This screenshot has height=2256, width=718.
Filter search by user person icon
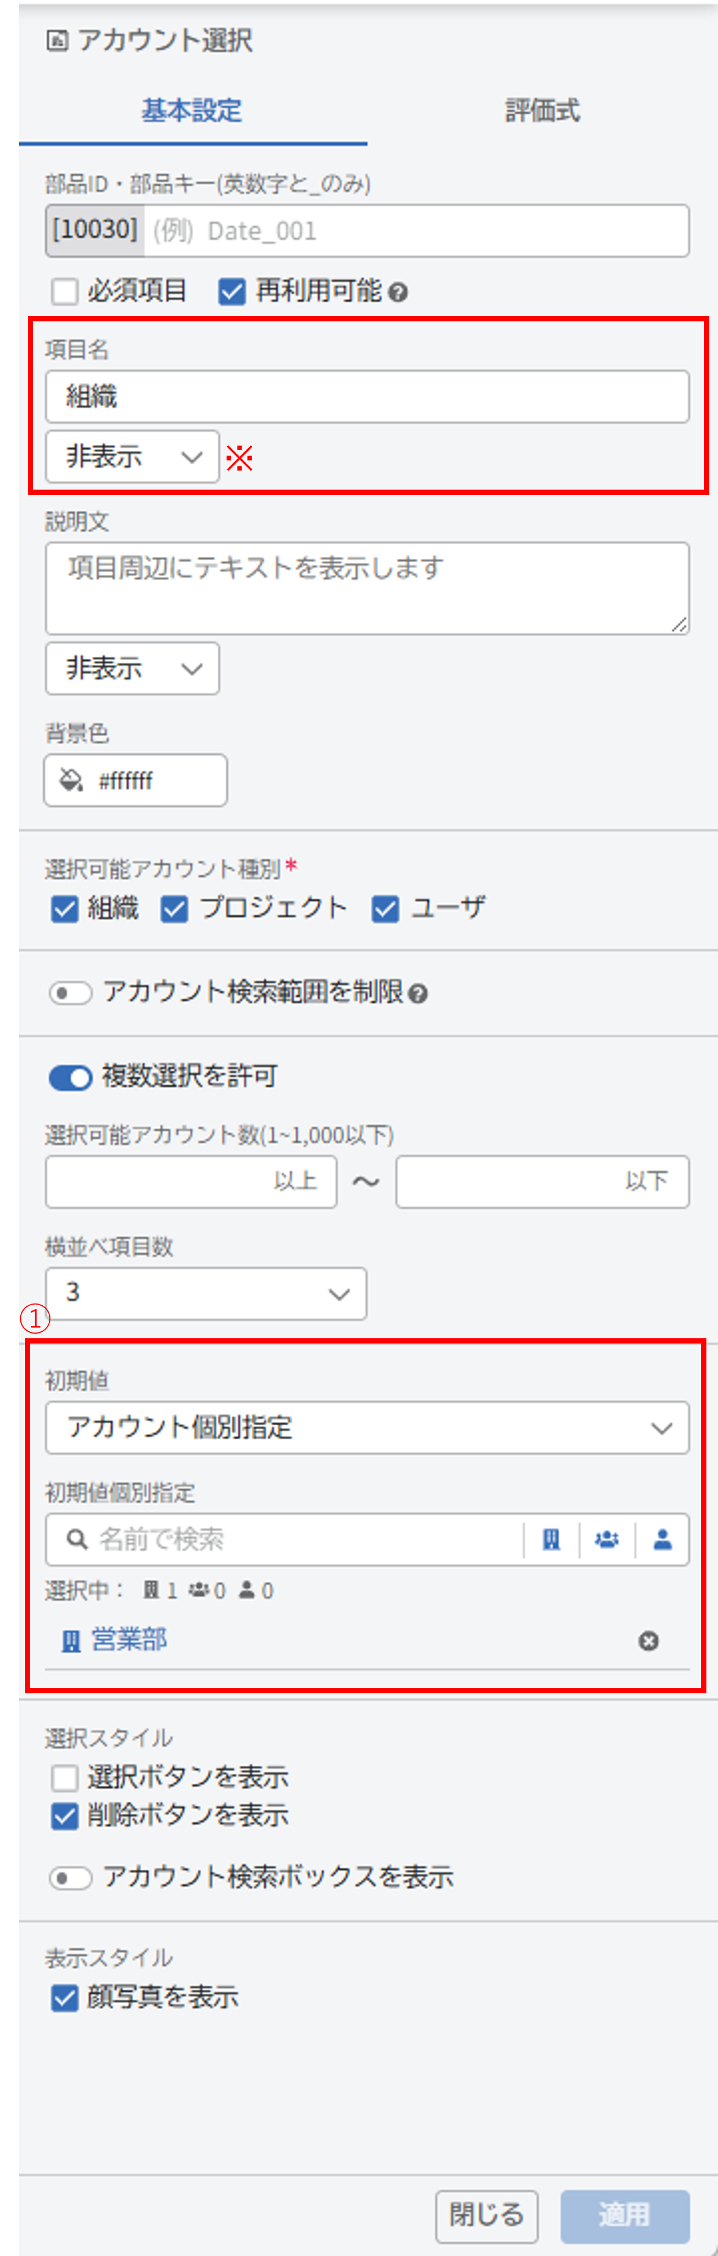[x=662, y=1539]
